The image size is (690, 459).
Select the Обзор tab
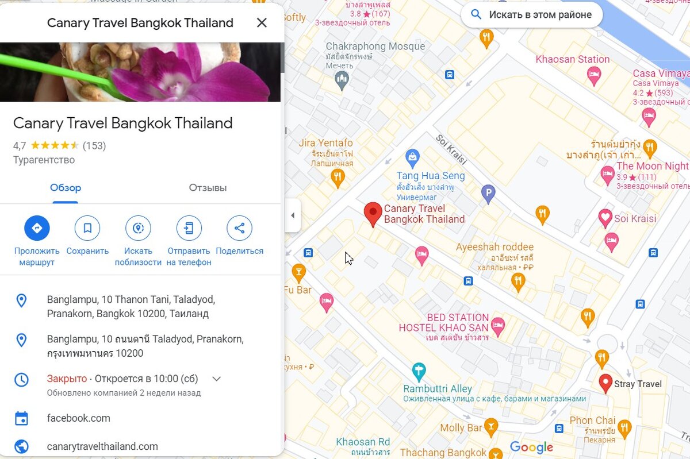pyautogui.click(x=66, y=188)
